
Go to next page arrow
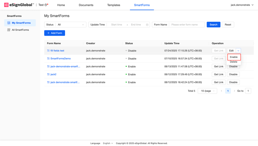(234, 91)
